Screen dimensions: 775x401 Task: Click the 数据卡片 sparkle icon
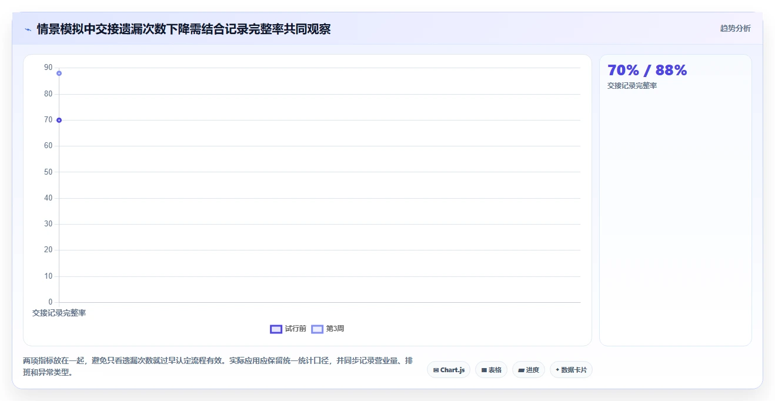pyautogui.click(x=557, y=370)
